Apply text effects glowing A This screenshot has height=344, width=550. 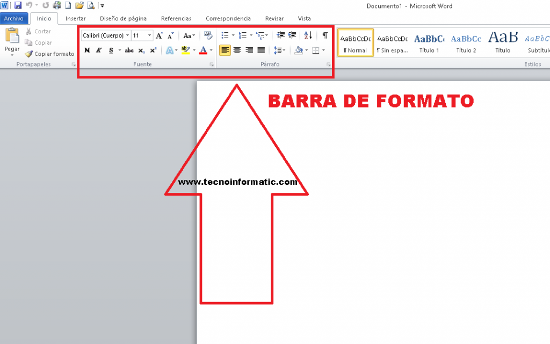169,50
